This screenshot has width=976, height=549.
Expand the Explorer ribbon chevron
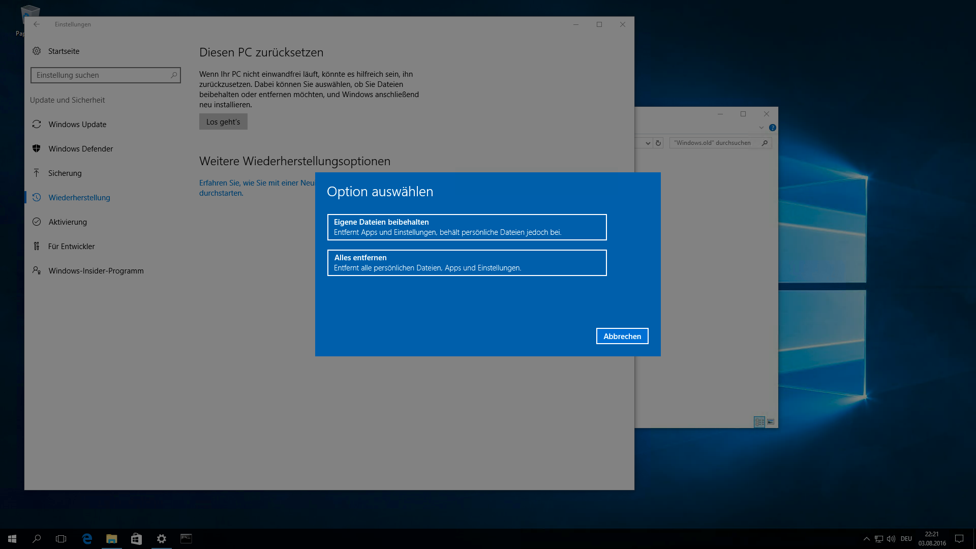761,128
